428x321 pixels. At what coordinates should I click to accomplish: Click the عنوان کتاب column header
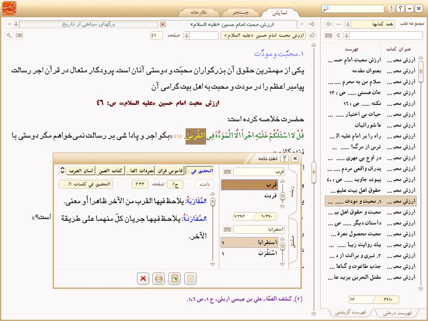[x=399, y=49]
